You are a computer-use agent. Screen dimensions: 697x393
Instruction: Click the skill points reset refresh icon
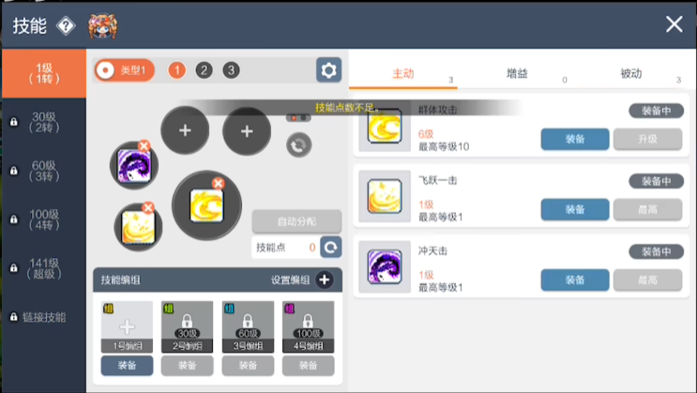click(331, 247)
